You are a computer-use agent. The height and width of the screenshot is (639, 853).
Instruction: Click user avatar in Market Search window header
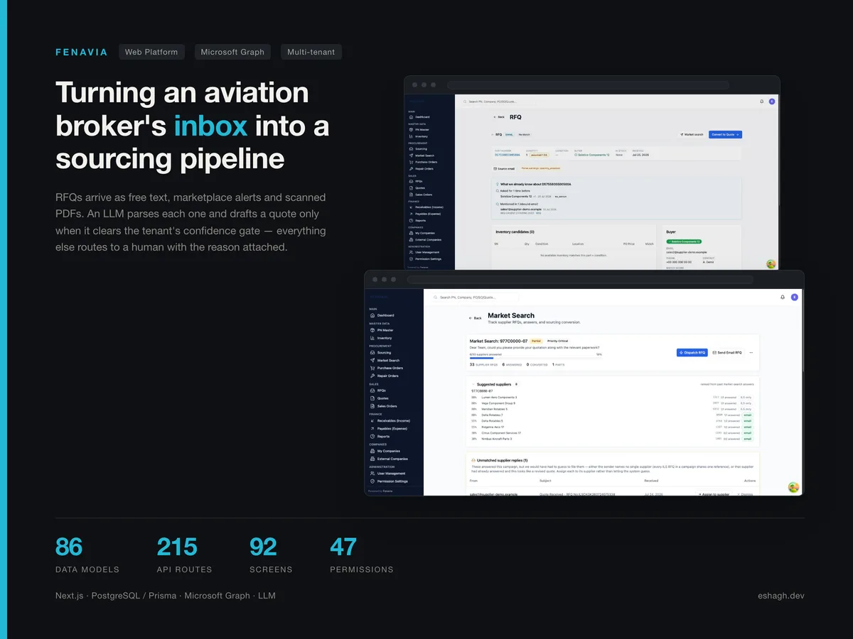coord(794,297)
